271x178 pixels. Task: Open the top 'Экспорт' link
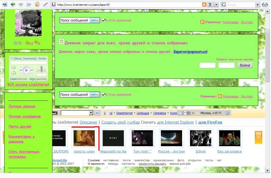[247, 22]
